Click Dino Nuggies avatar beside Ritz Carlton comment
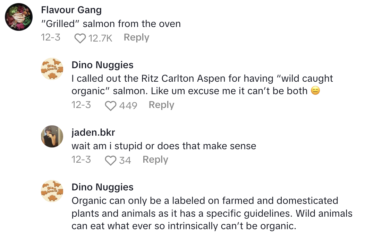This screenshot has width=365, height=234. [52, 69]
